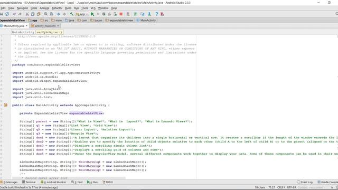Switch to the activity_main.xml editor tab
This screenshot has width=338, height=190.
pyautogui.click(x=45, y=26)
